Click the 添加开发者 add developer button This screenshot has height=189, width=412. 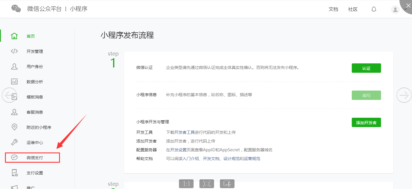click(366, 122)
